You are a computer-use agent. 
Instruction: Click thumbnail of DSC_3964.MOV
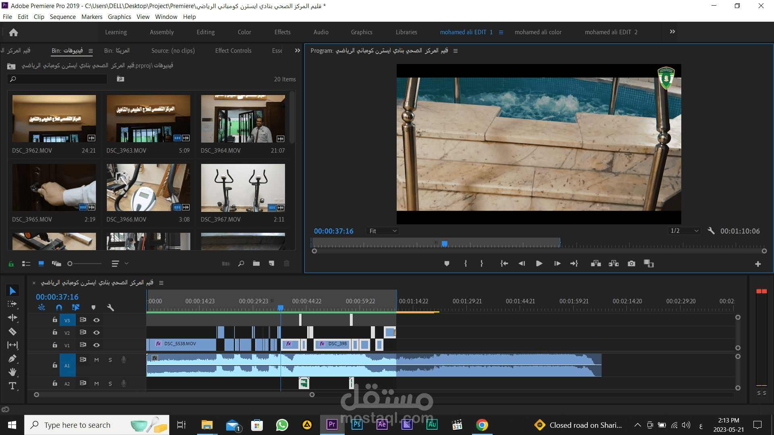(243, 119)
